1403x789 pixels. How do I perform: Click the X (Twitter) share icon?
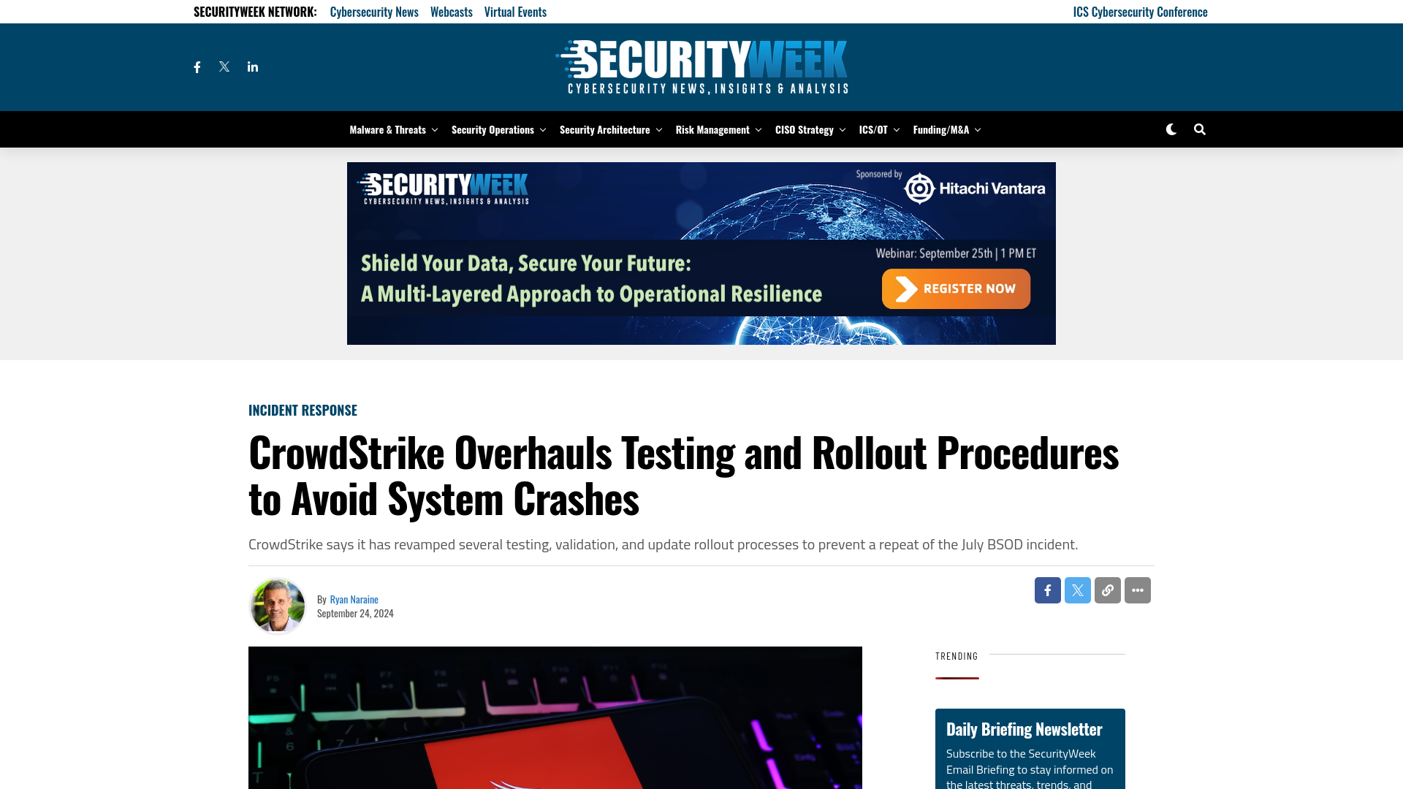coord(1077,590)
